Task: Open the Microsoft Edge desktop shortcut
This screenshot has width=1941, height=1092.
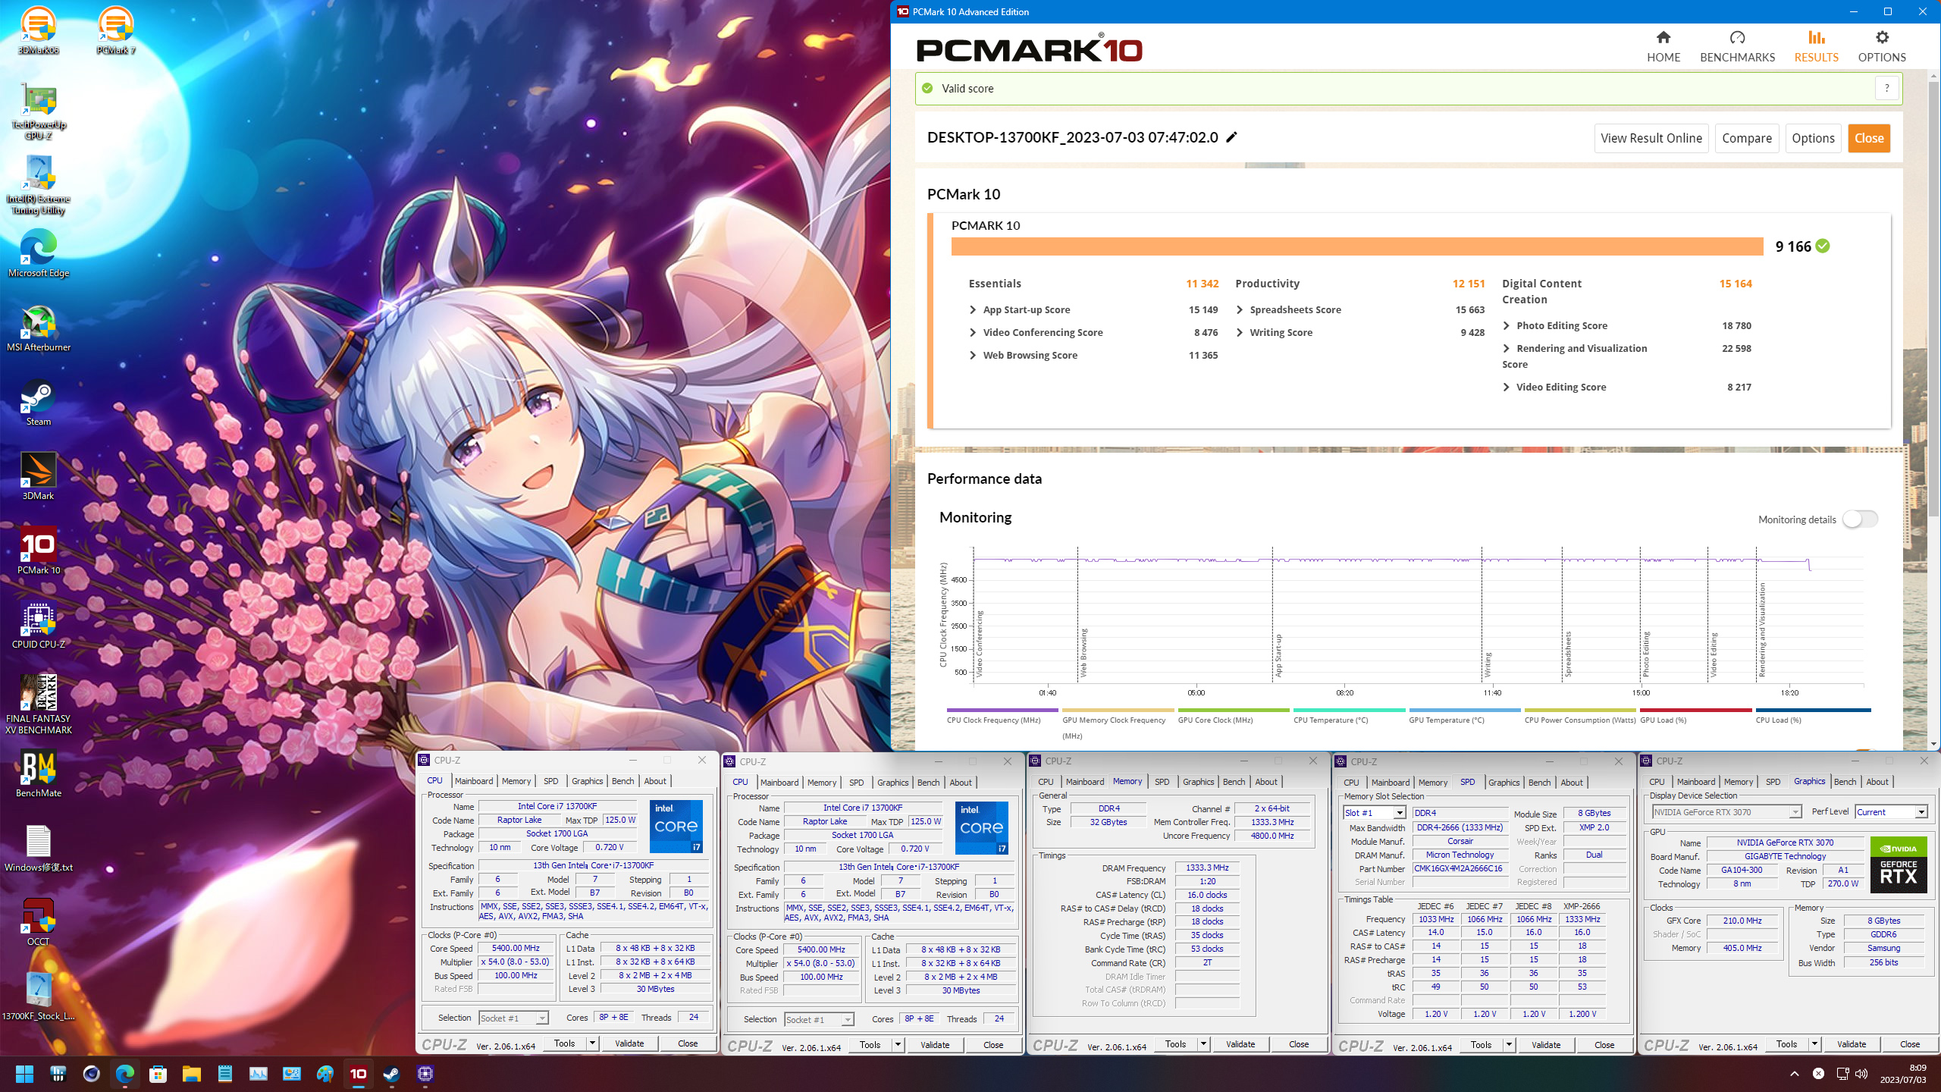Action: (38, 254)
